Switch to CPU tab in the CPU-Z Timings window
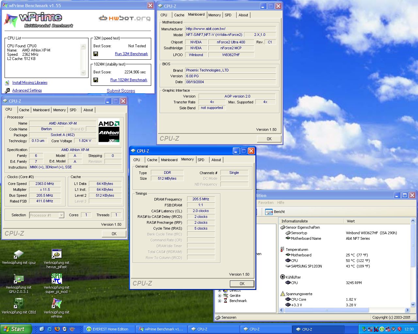The width and height of the screenshot is (418, 334). (137, 160)
